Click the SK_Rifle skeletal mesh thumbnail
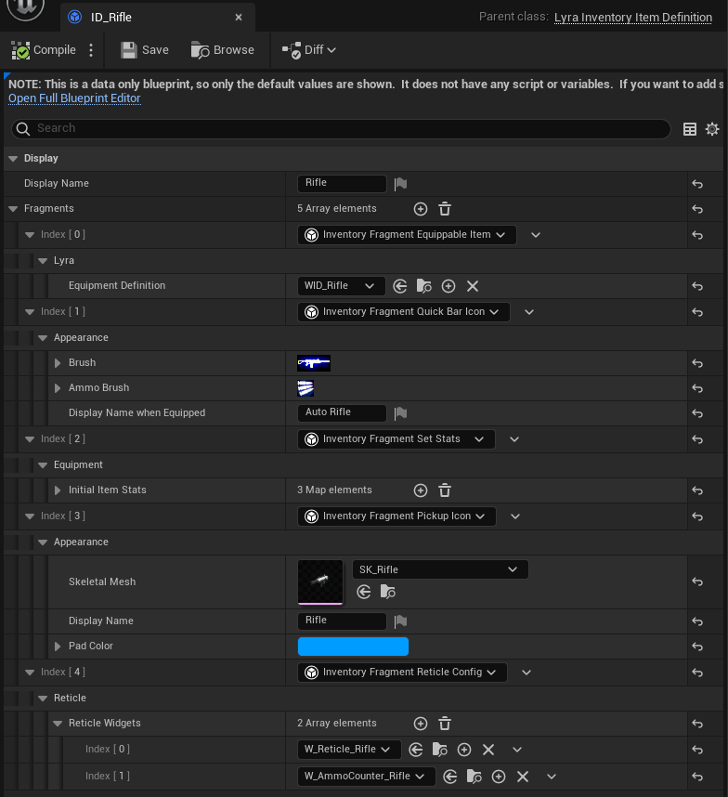The height and width of the screenshot is (797, 728). click(x=320, y=582)
